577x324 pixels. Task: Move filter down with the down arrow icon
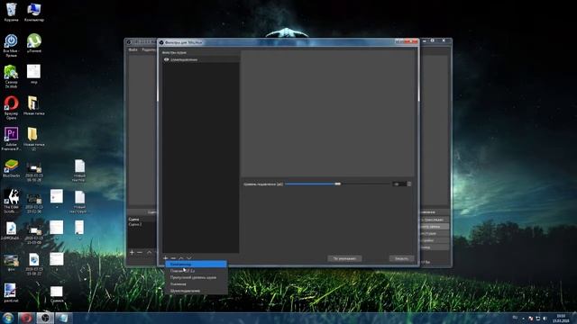pos(189,258)
